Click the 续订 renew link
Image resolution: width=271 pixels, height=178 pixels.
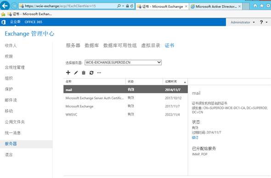click(x=195, y=137)
